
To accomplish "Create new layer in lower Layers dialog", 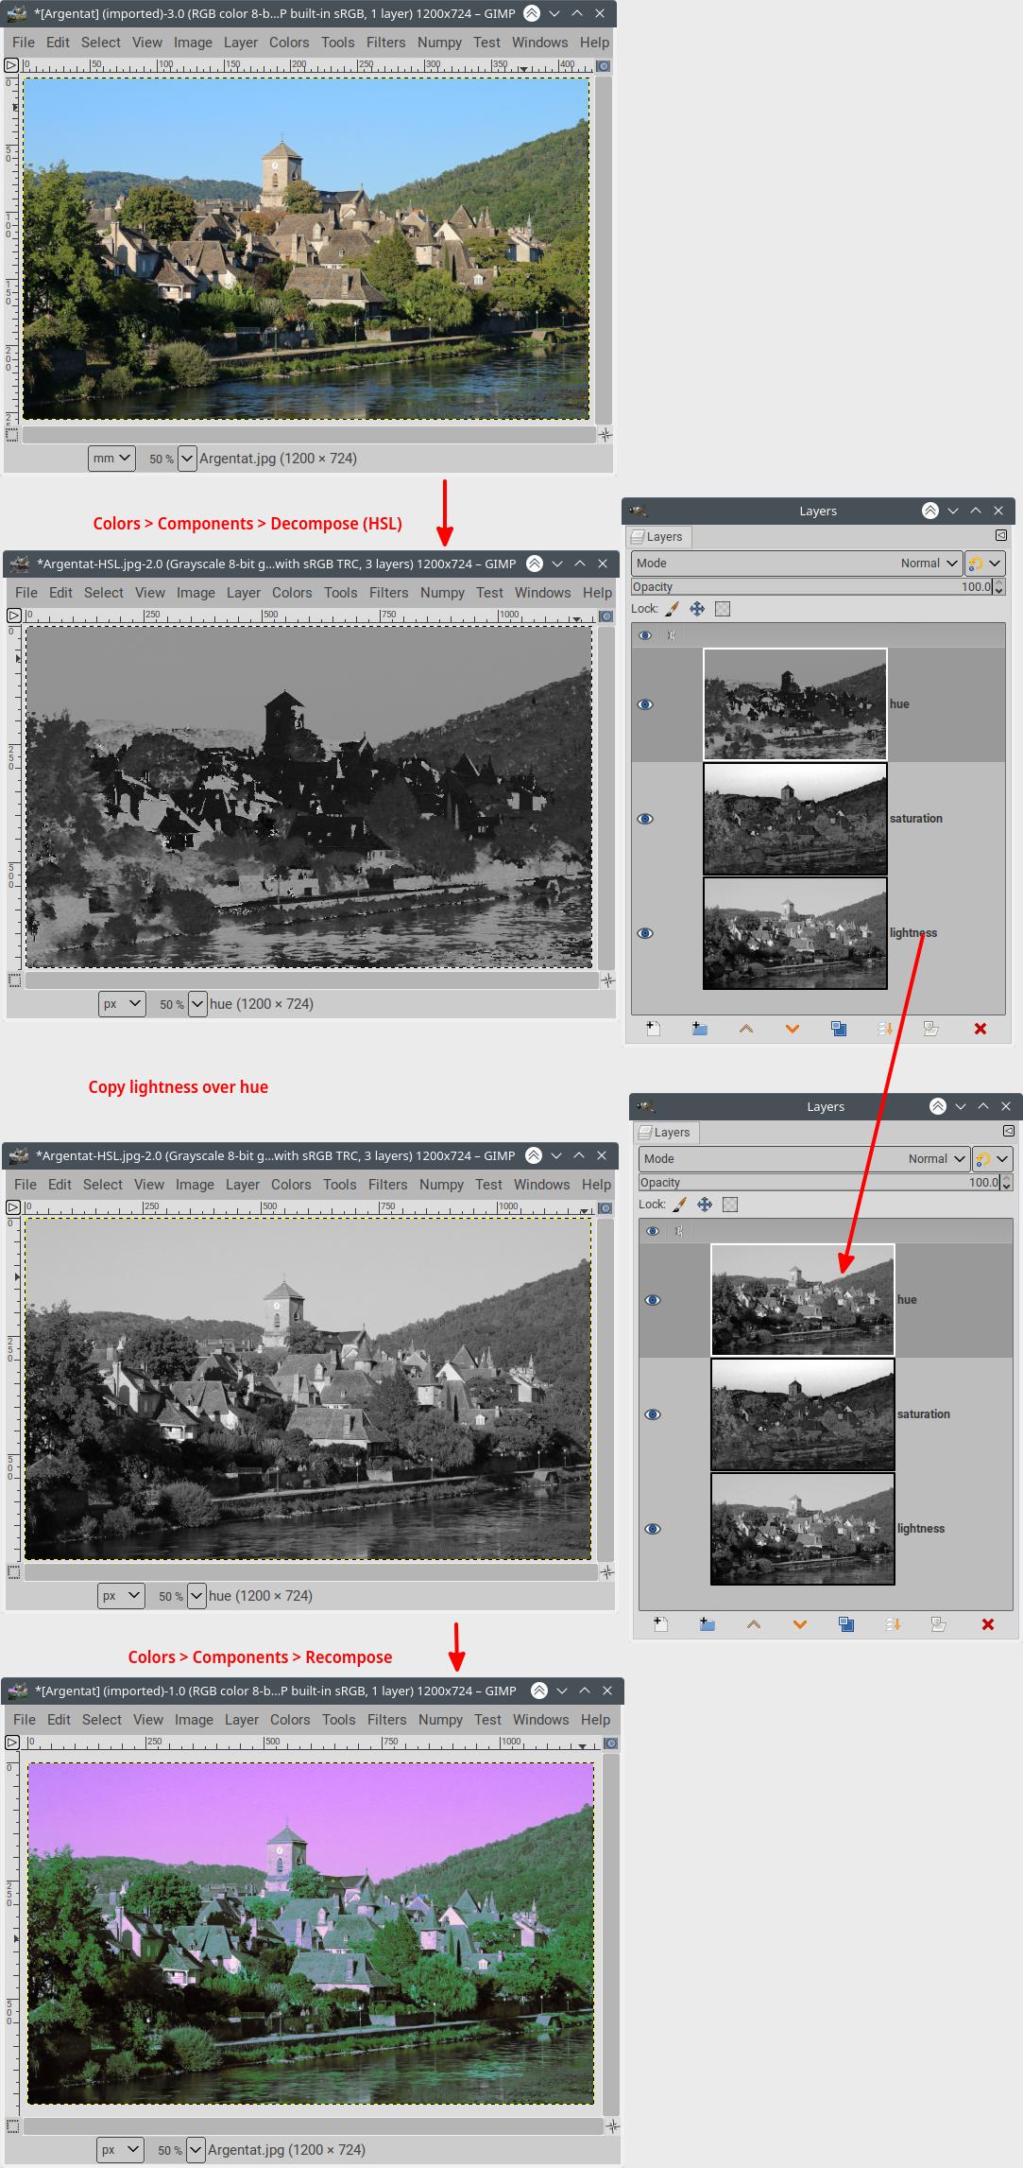I will coord(660,1624).
